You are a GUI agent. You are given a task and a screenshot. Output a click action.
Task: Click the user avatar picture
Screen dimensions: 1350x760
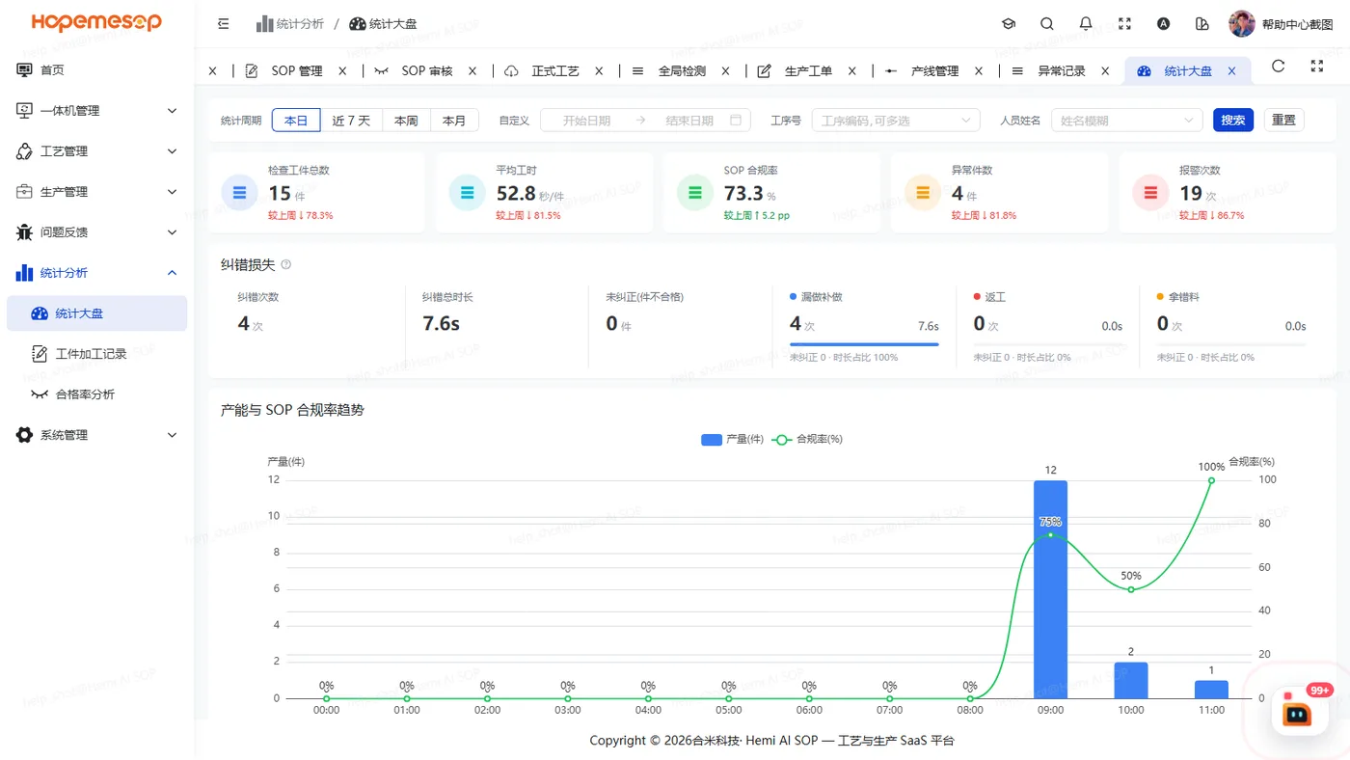pos(1242,24)
